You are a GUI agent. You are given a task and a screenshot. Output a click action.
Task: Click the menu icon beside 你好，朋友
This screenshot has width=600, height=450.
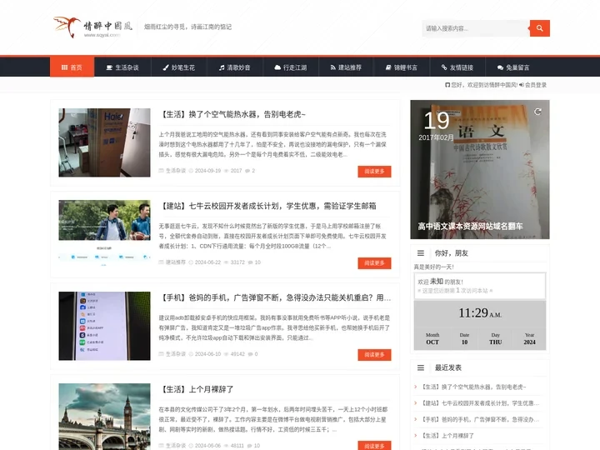click(x=421, y=253)
